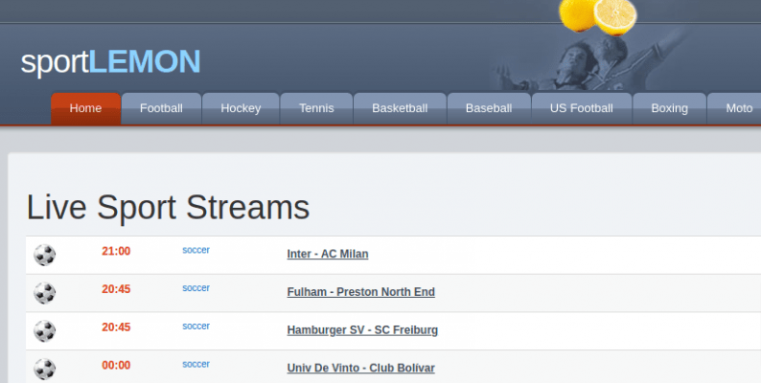
Task: Open the Basketball tab
Action: point(400,108)
